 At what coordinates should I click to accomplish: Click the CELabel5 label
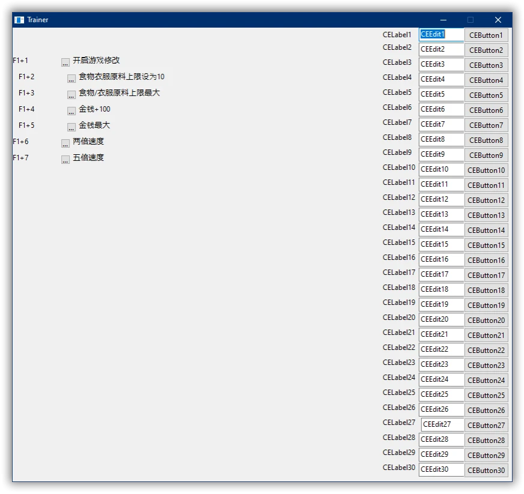pos(397,92)
